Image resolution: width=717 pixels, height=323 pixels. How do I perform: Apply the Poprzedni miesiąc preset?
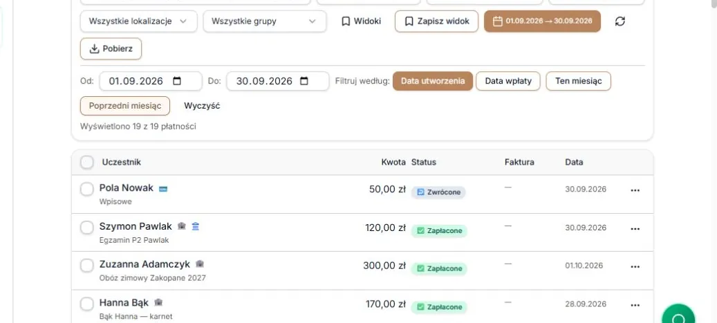(125, 106)
